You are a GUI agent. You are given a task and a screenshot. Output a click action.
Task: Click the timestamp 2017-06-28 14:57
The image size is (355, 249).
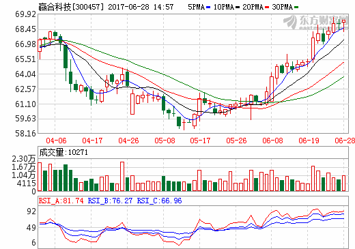coord(141,7)
